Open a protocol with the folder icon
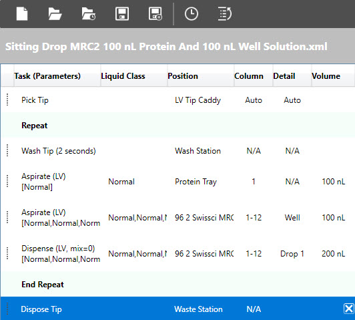 [x=55, y=14]
